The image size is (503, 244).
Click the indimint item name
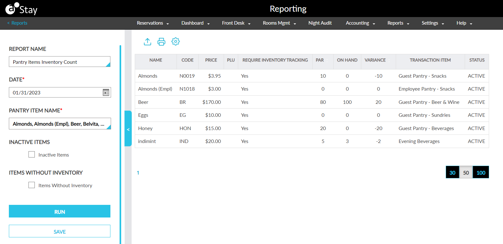pos(147,141)
